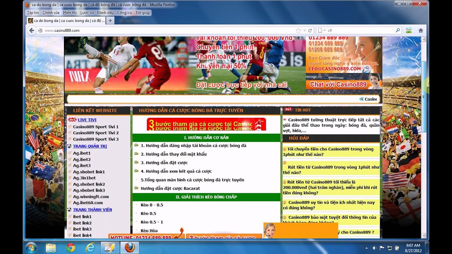Image resolution: width=452 pixels, height=254 pixels.
Task: Open 'Tổng quan màn hình cá cược' link
Action: 192,180
